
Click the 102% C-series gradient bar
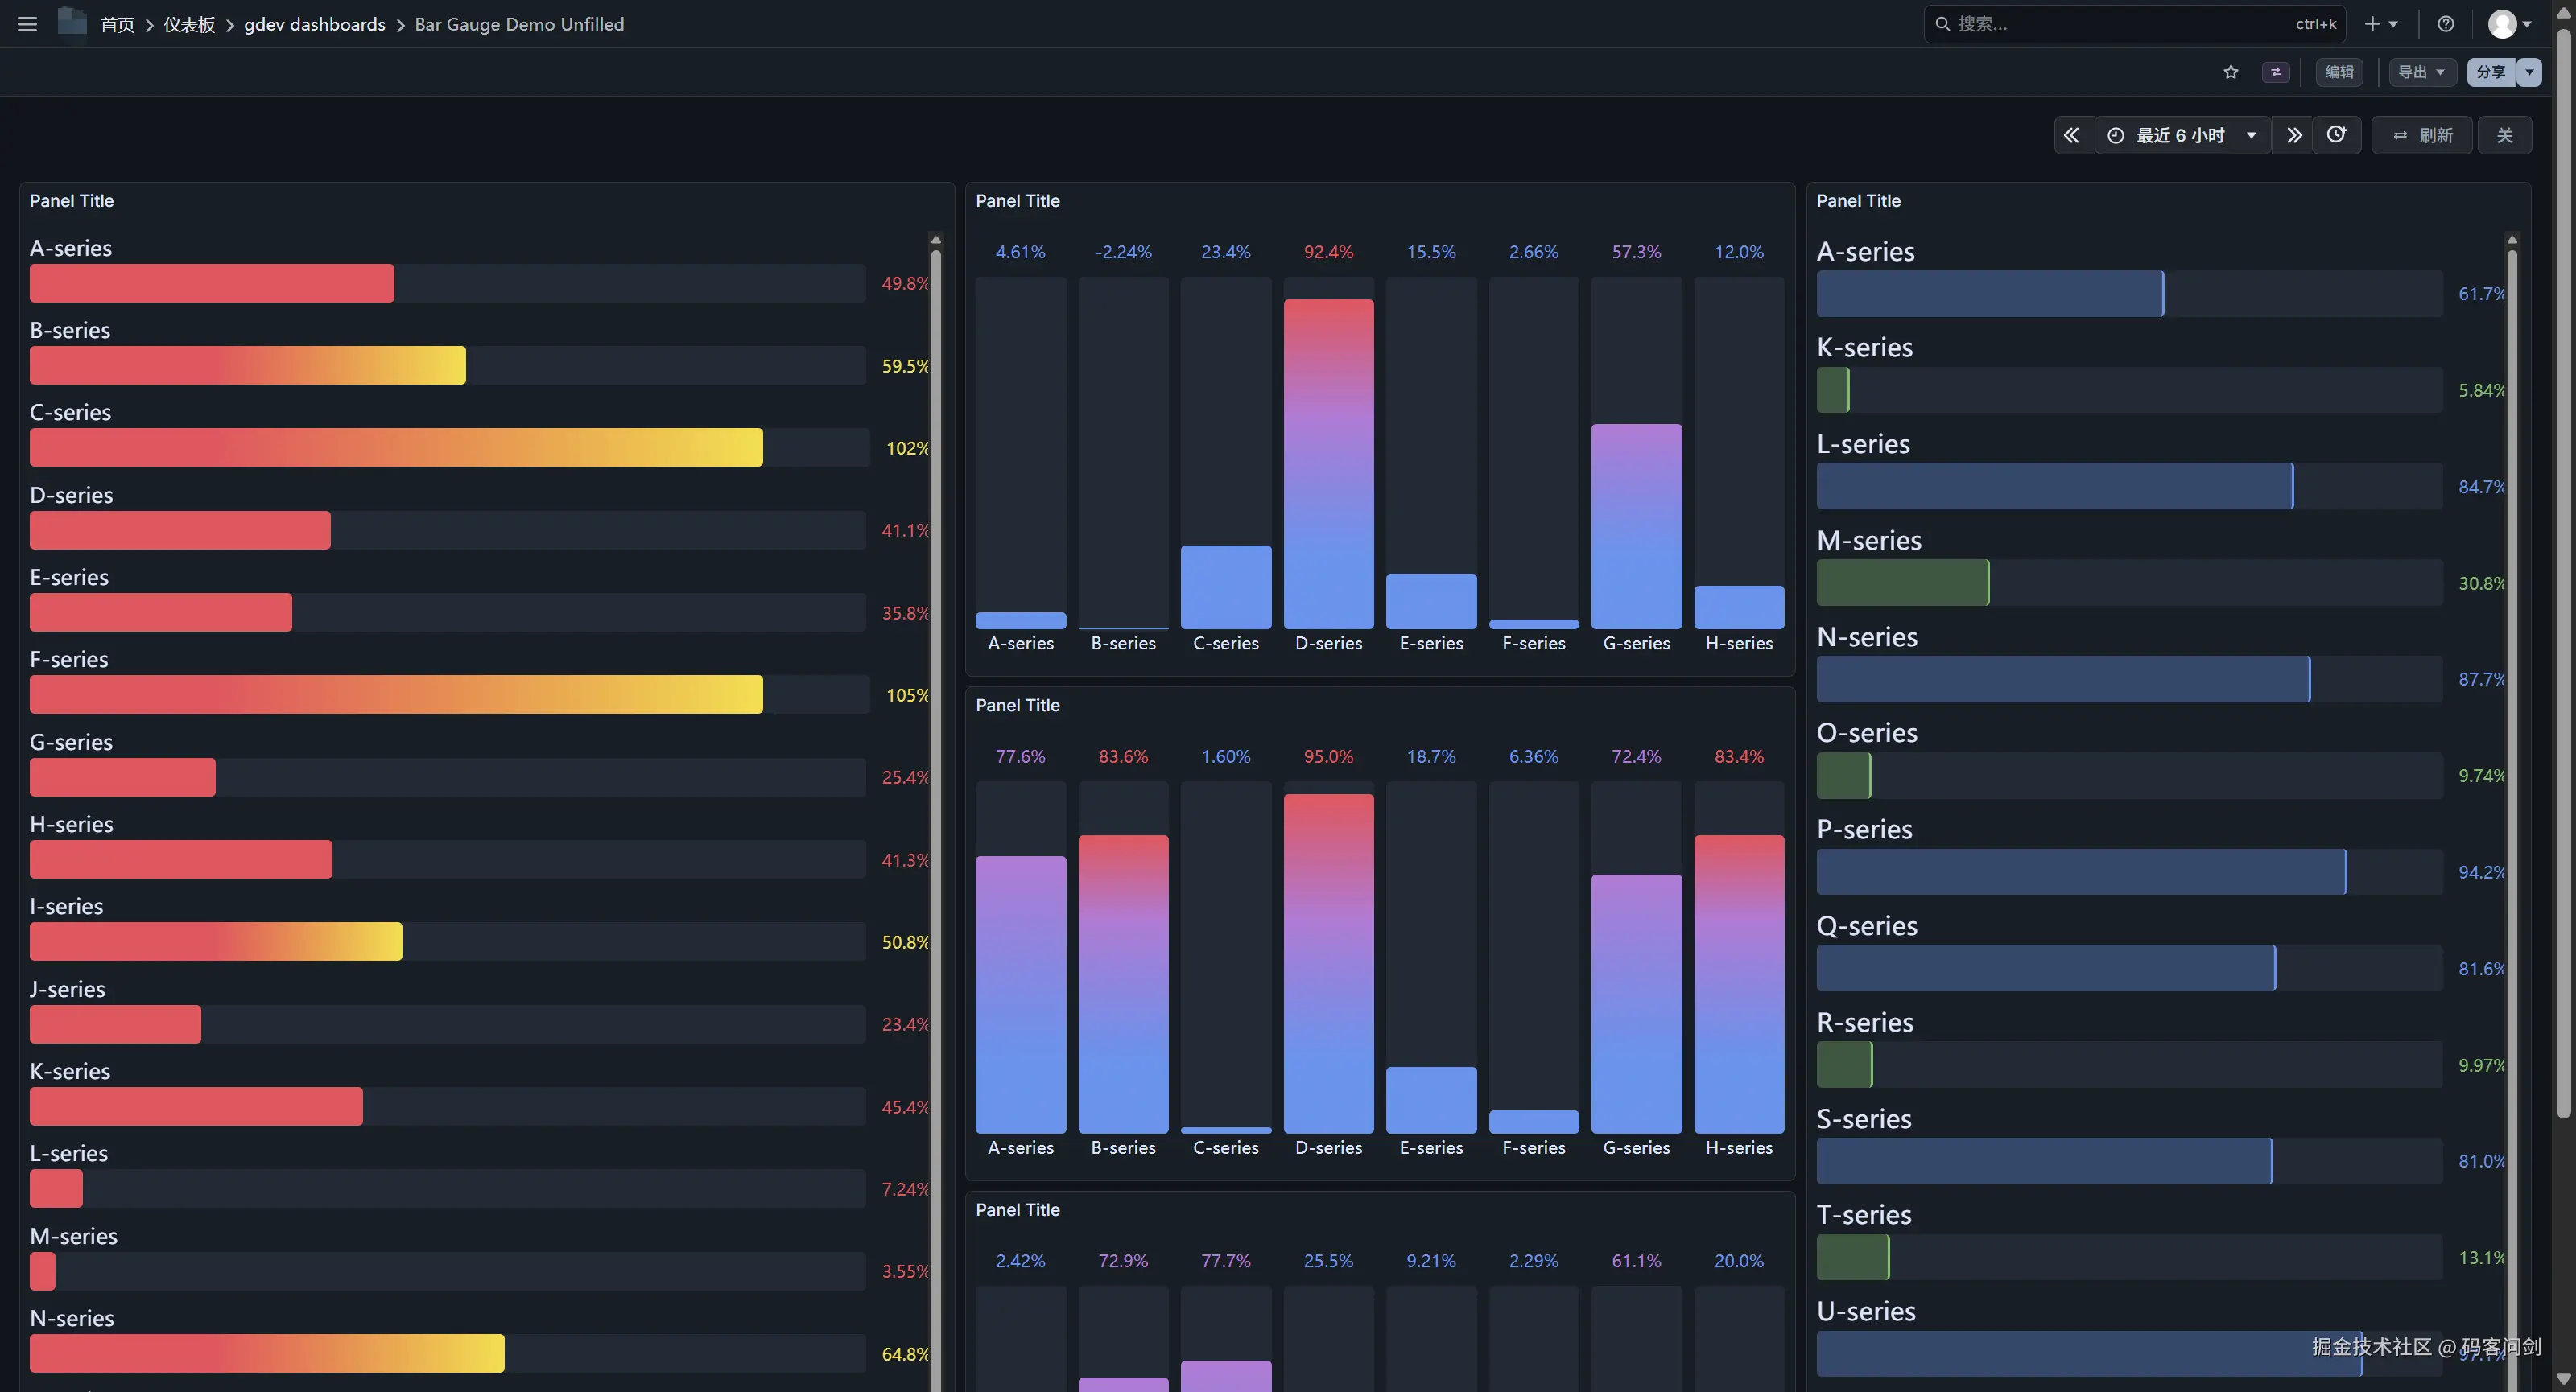click(x=396, y=447)
